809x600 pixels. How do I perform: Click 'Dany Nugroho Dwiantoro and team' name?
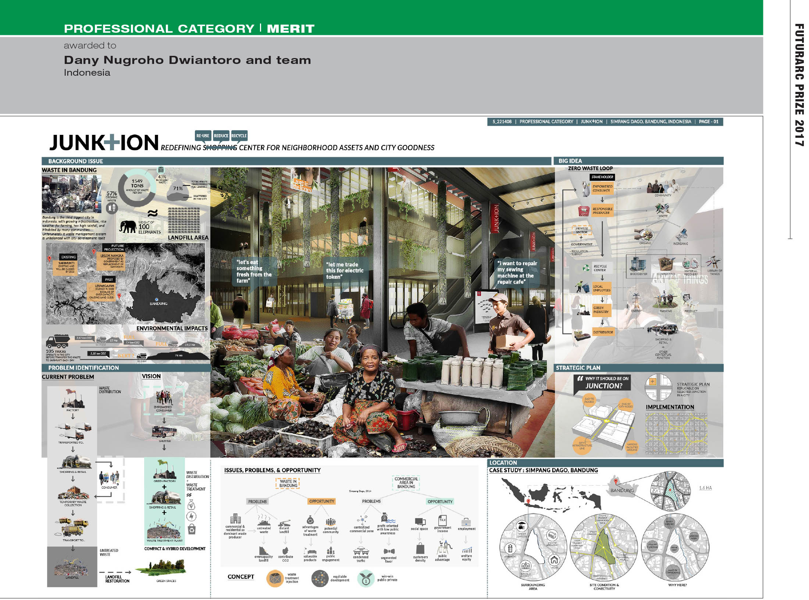pyautogui.click(x=188, y=60)
